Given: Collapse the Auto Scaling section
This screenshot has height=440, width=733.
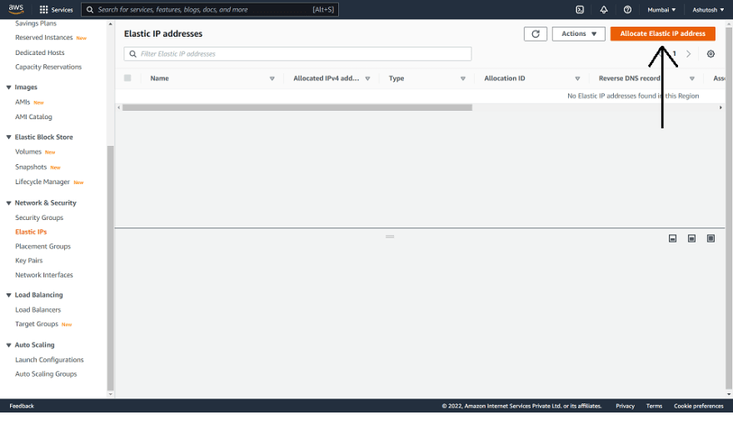Looking at the screenshot, I should click(x=8, y=345).
